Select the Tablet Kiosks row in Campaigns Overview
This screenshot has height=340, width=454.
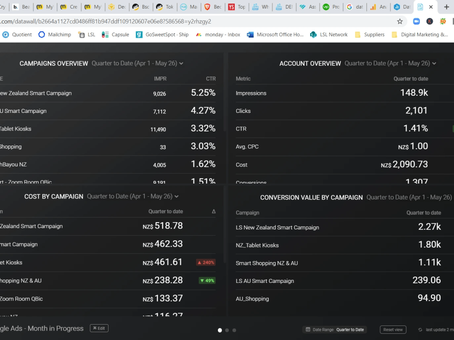coord(108,129)
